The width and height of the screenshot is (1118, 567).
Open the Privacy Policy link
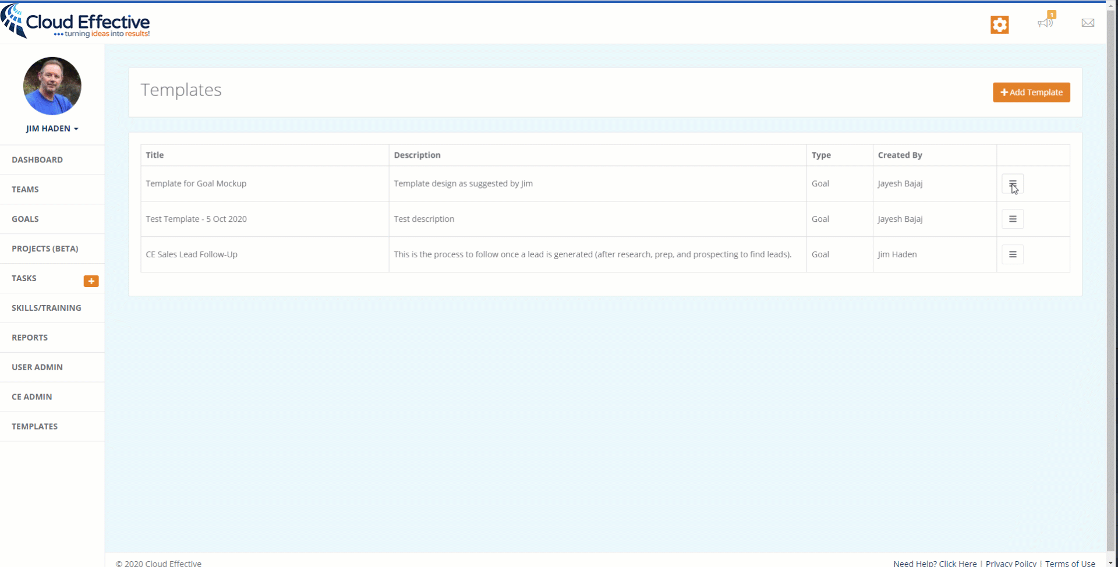[1011, 563]
